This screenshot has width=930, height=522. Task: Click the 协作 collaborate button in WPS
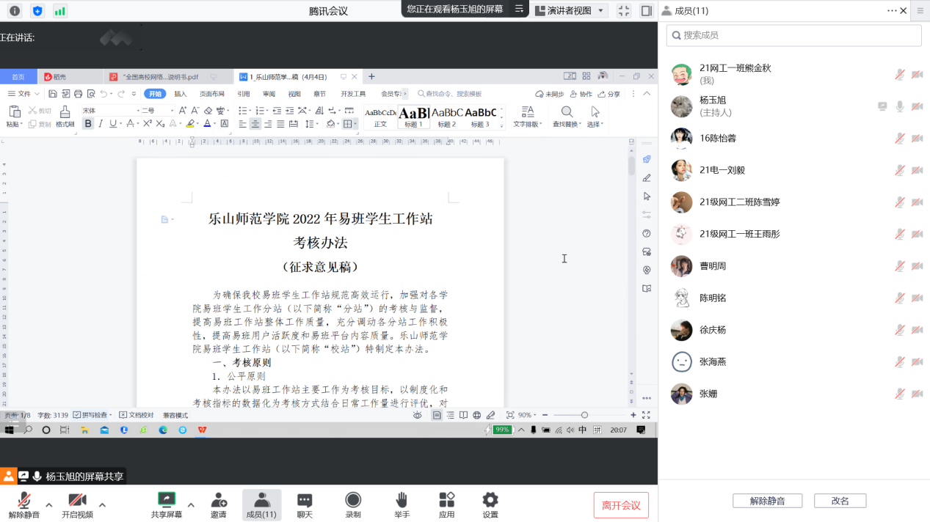point(581,94)
